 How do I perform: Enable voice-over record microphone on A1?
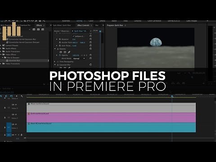click(22, 135)
